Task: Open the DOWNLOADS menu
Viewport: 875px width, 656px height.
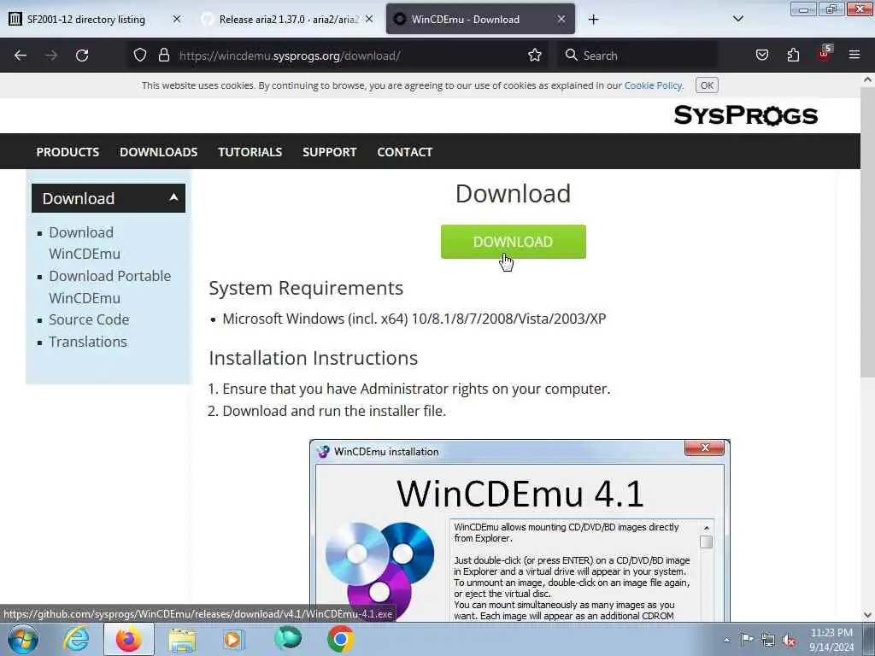Action: [x=158, y=152]
